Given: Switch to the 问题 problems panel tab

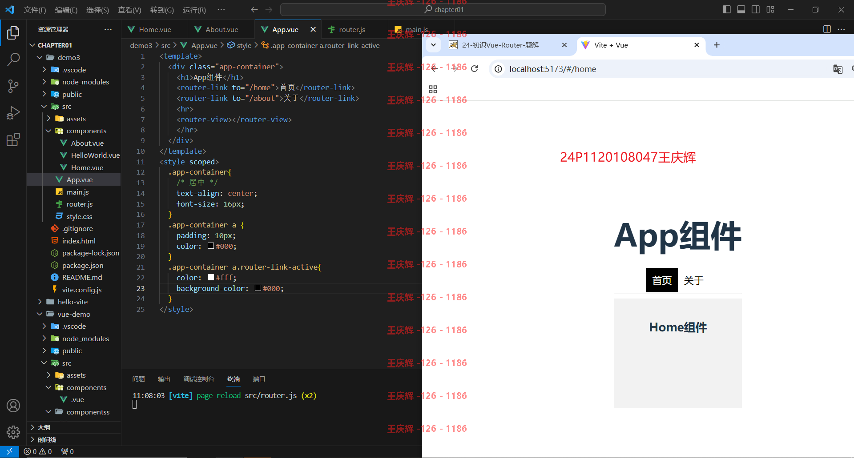Looking at the screenshot, I should coord(138,379).
